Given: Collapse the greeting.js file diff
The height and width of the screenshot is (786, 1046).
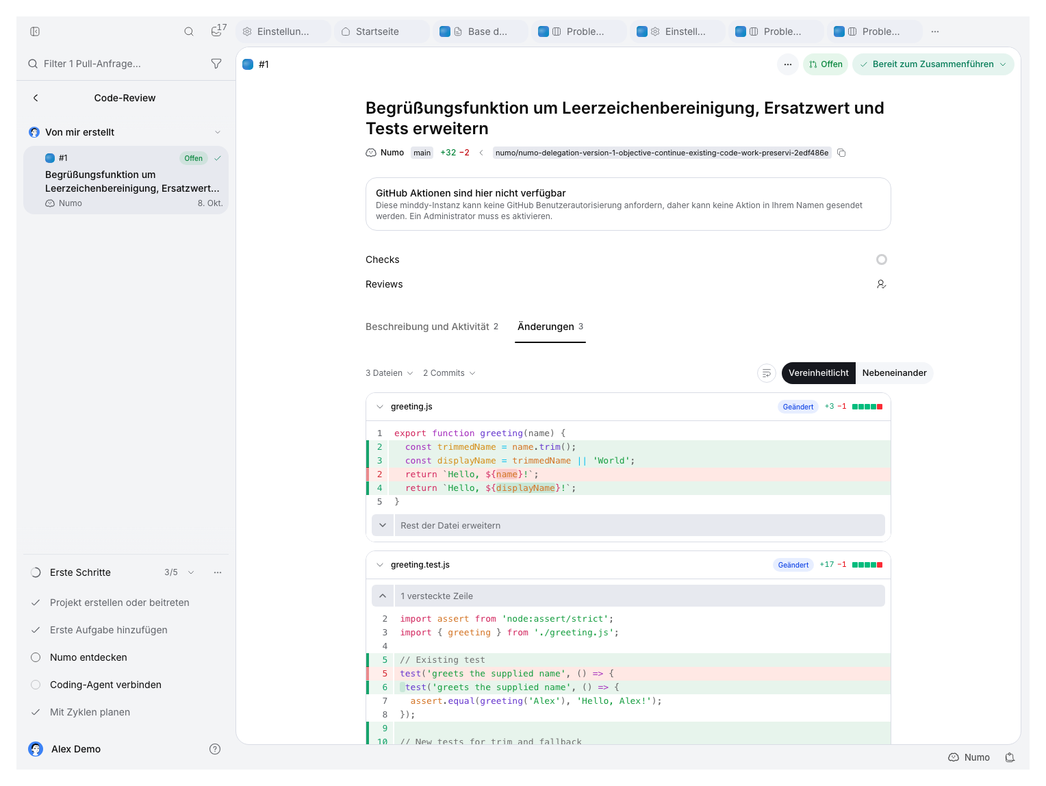Looking at the screenshot, I should (380, 407).
